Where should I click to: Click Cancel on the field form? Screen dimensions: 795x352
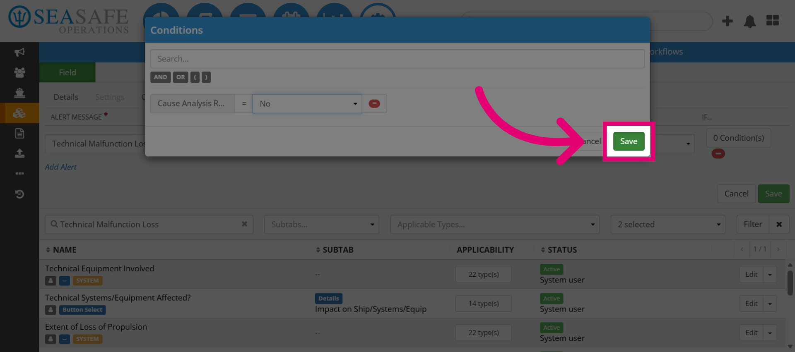point(736,194)
